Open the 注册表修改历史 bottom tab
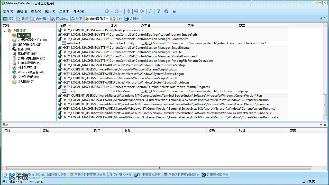Viewport: 329px width, 185px height. (x=216, y=175)
